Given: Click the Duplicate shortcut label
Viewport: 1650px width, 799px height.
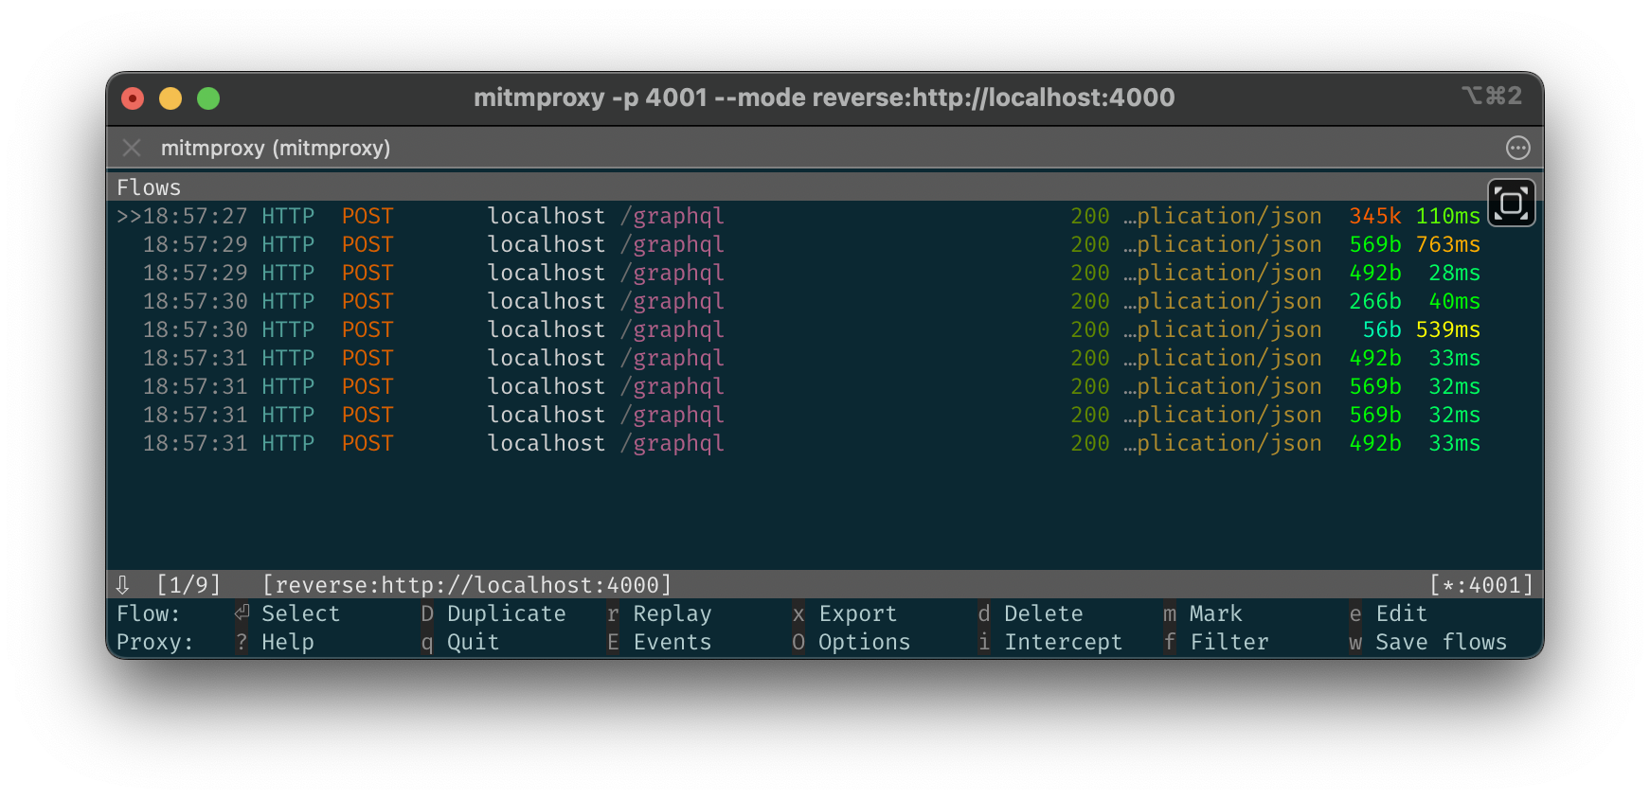Looking at the screenshot, I should click(506, 613).
